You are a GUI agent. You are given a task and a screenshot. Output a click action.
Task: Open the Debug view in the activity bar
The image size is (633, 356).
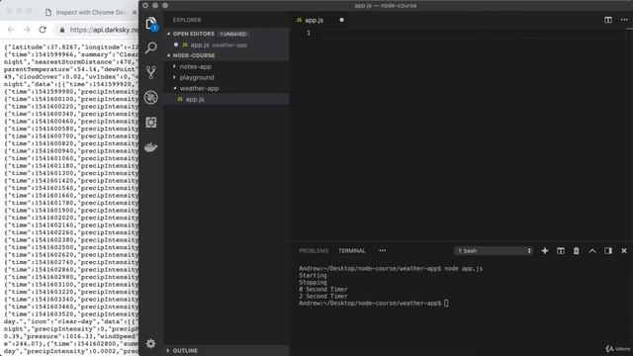pyautogui.click(x=151, y=97)
